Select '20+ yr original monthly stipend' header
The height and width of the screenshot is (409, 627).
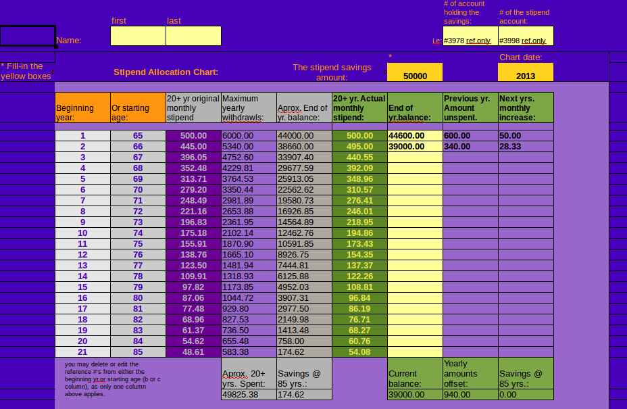(x=193, y=107)
